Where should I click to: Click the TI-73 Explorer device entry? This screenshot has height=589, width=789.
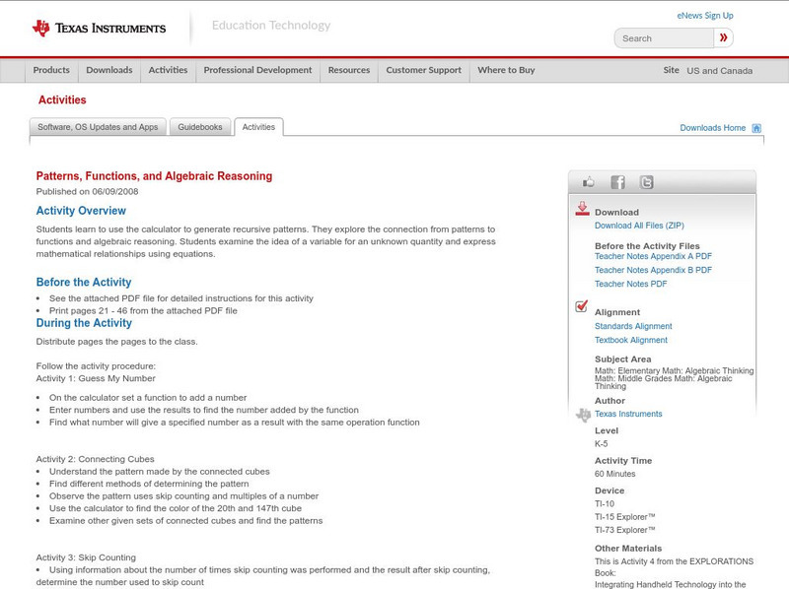[x=625, y=530]
